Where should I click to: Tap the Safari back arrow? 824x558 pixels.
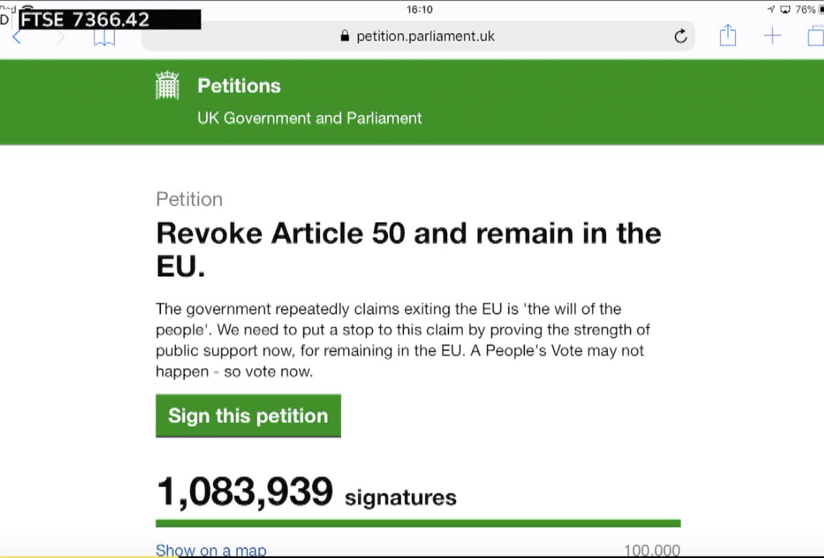[x=17, y=37]
